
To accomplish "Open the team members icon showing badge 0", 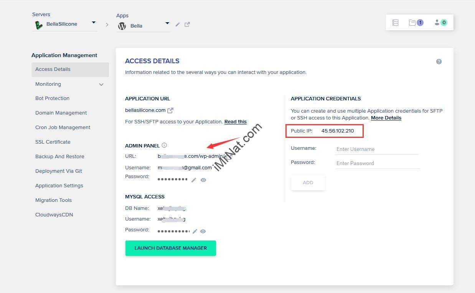I will coord(441,23).
